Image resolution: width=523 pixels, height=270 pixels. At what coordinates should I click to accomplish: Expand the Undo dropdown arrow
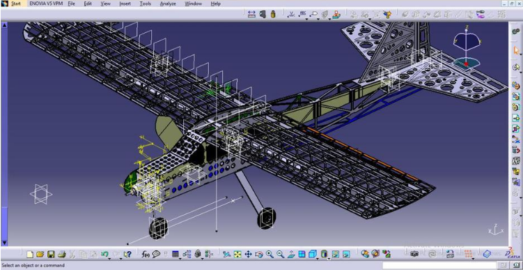(x=109, y=258)
